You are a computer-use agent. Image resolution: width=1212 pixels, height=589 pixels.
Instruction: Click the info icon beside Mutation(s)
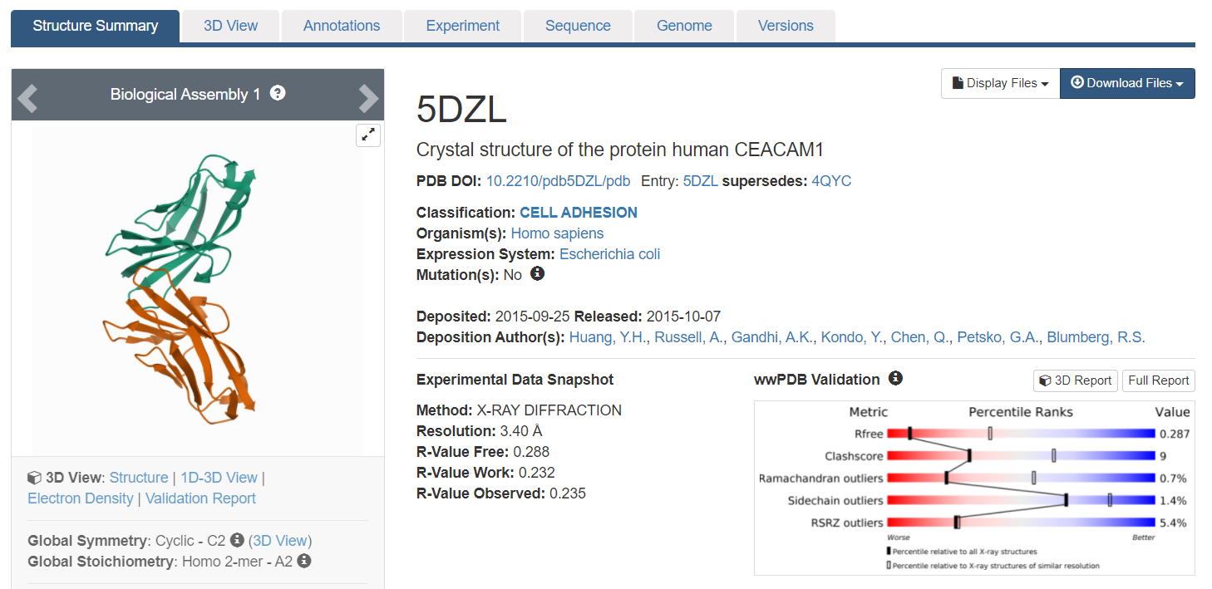coord(537,273)
